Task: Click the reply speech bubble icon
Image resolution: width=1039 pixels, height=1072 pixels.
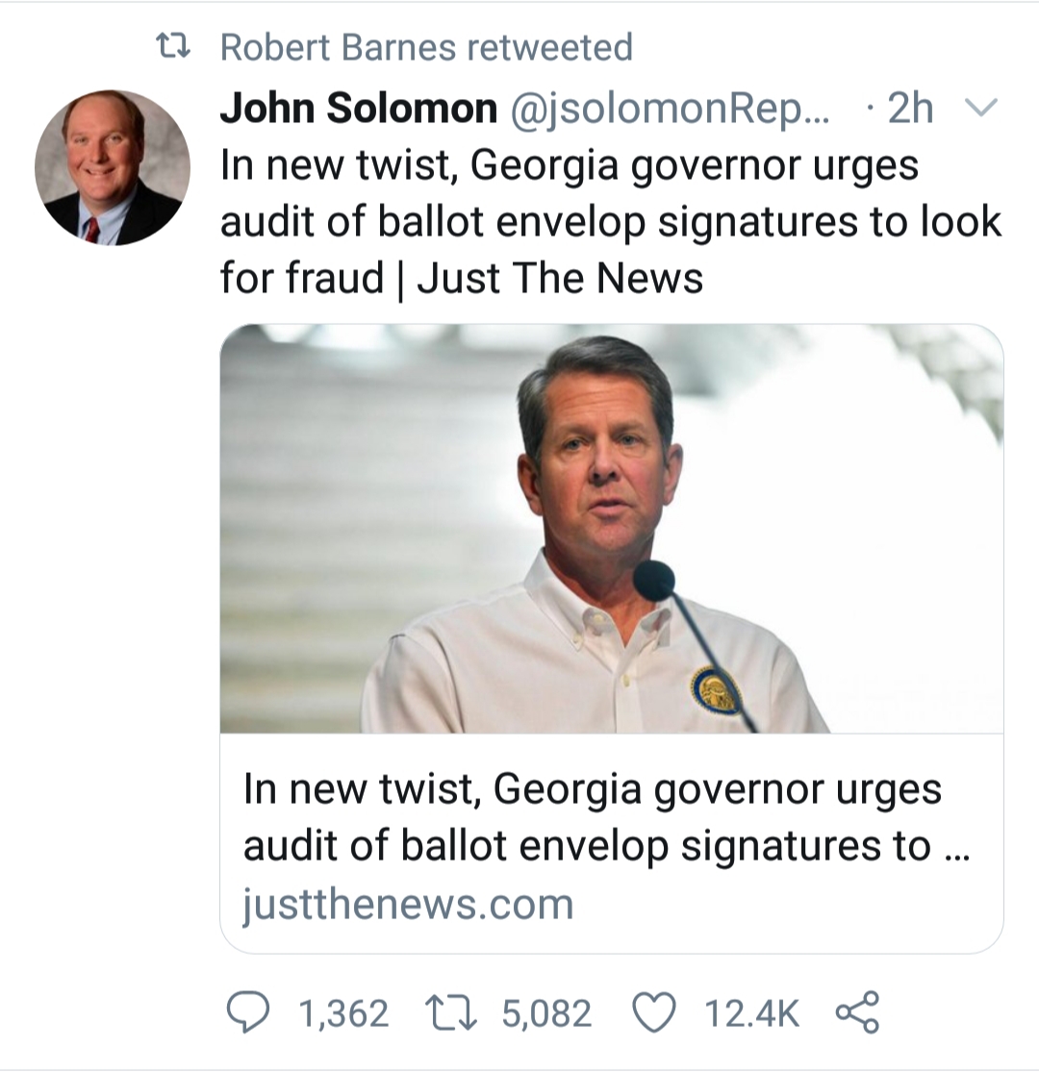Action: click(x=248, y=1012)
